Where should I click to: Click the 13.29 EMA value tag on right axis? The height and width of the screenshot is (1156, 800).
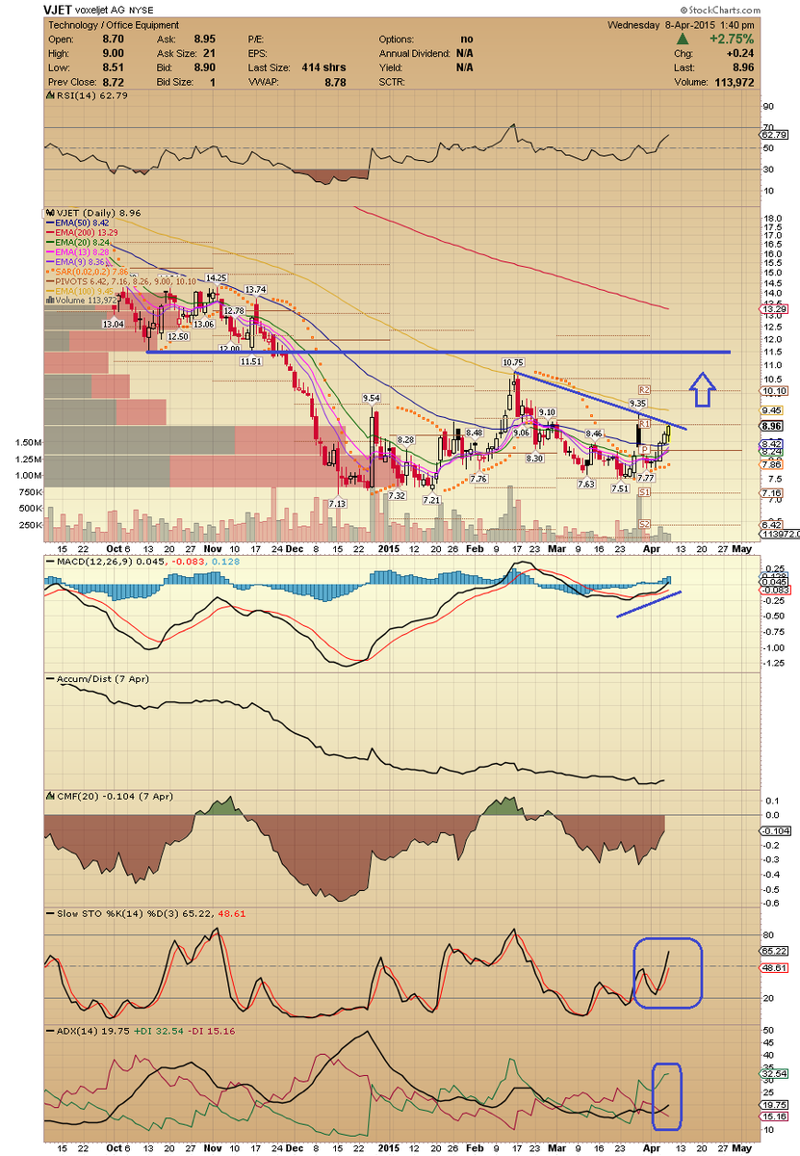(773, 309)
